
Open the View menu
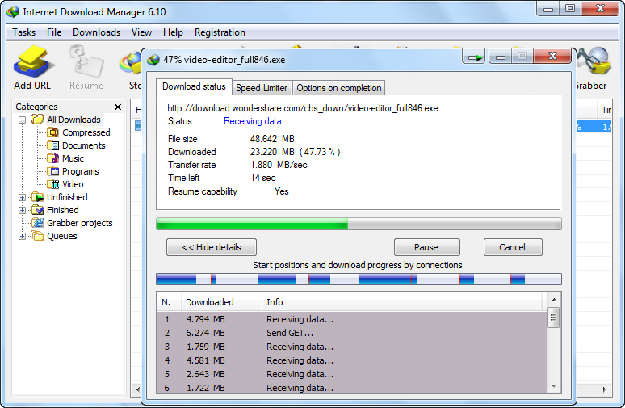141,32
